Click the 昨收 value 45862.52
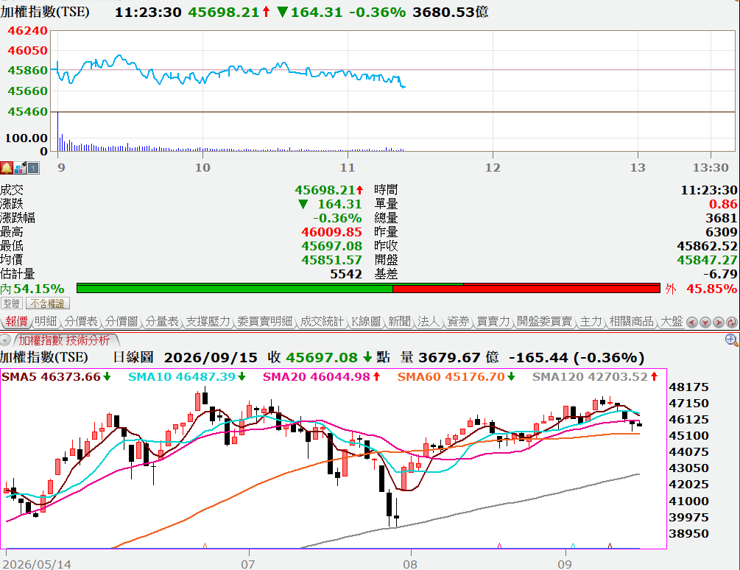Image resolution: width=740 pixels, height=570 pixels. 707,246
